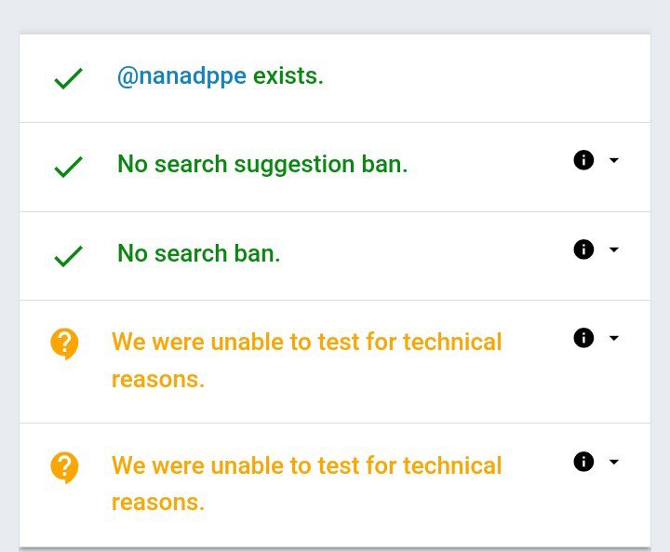This screenshot has height=552, width=670.
Task: Click info icon of first unable-to-test row
Action: 583,338
